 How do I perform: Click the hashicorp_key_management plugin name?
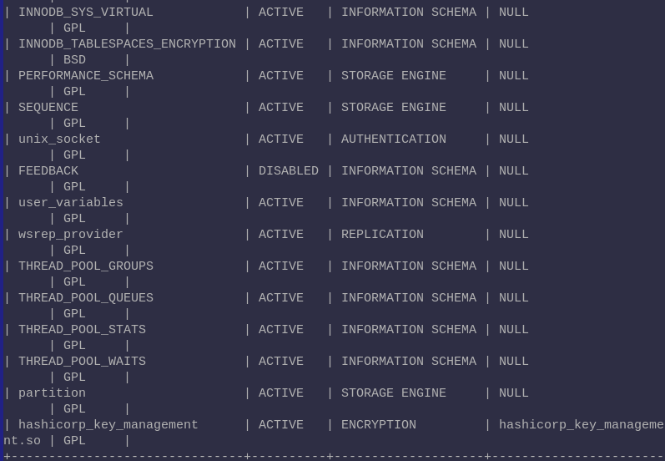pos(108,425)
